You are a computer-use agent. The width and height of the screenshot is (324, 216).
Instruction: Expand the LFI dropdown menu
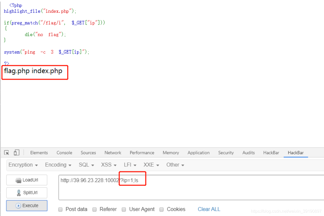[x=130, y=165]
